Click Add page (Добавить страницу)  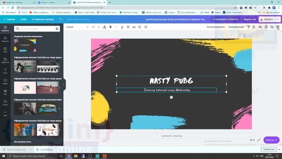[171, 136]
